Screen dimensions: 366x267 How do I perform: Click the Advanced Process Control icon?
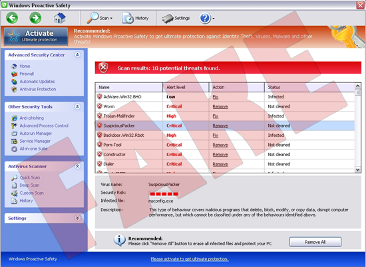click(x=14, y=126)
